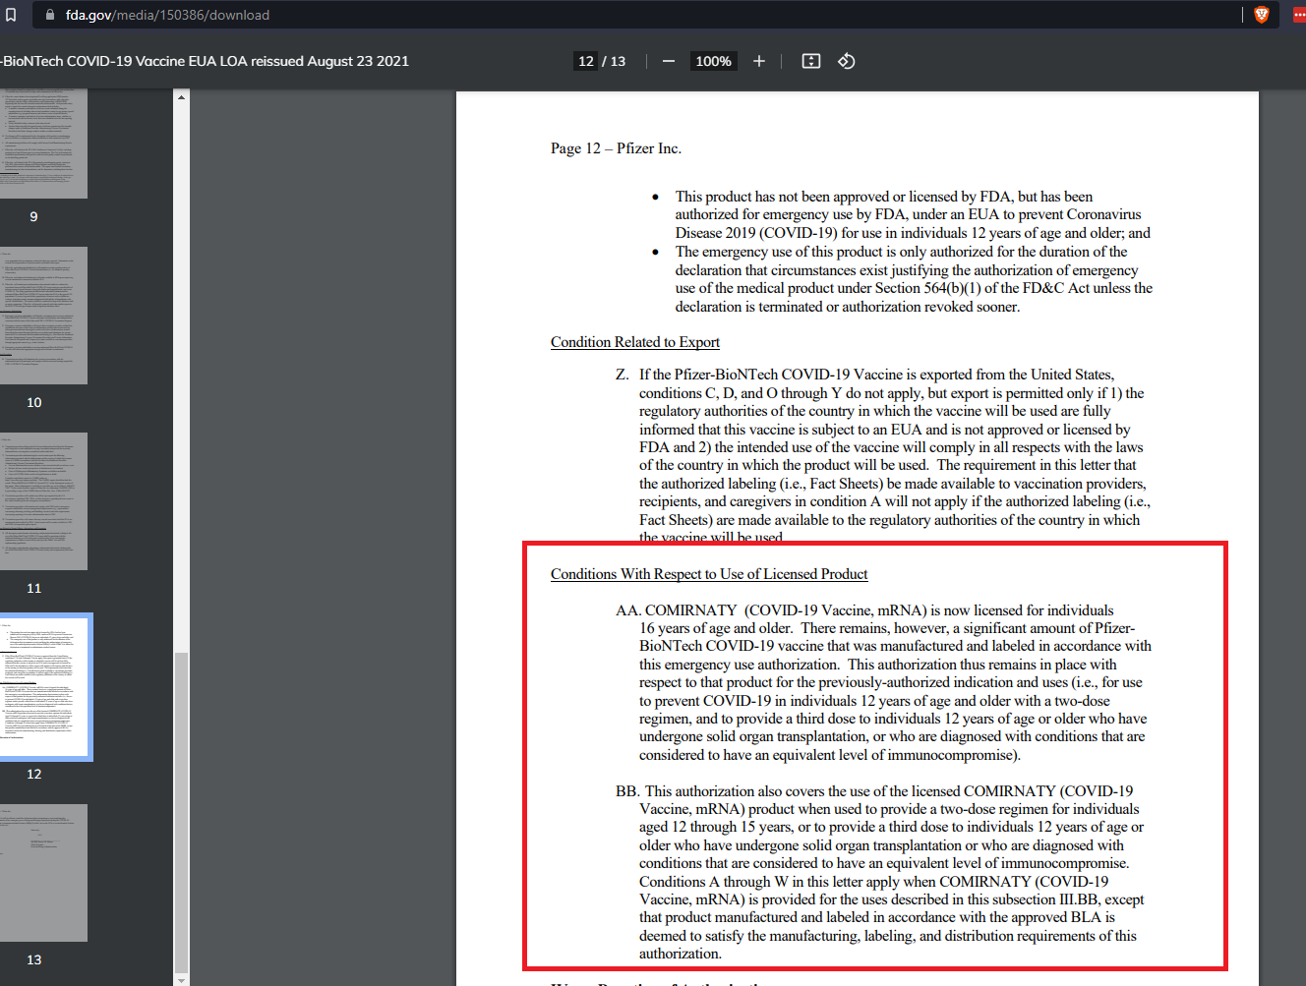The image size is (1306, 986).
Task: Click the "Page 12 – Pfizer Inc." header
Action: click(616, 148)
